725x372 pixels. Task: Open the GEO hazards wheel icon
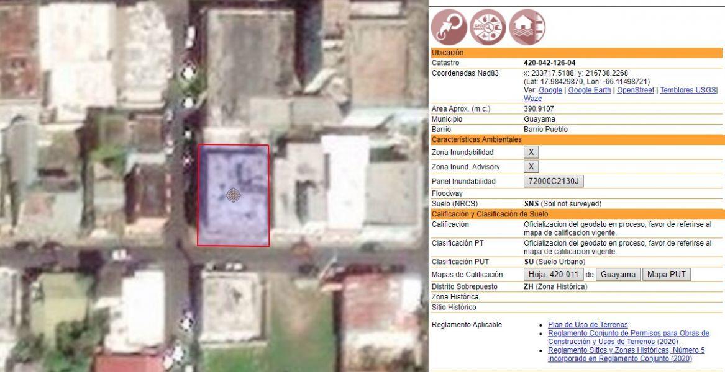[x=488, y=27]
